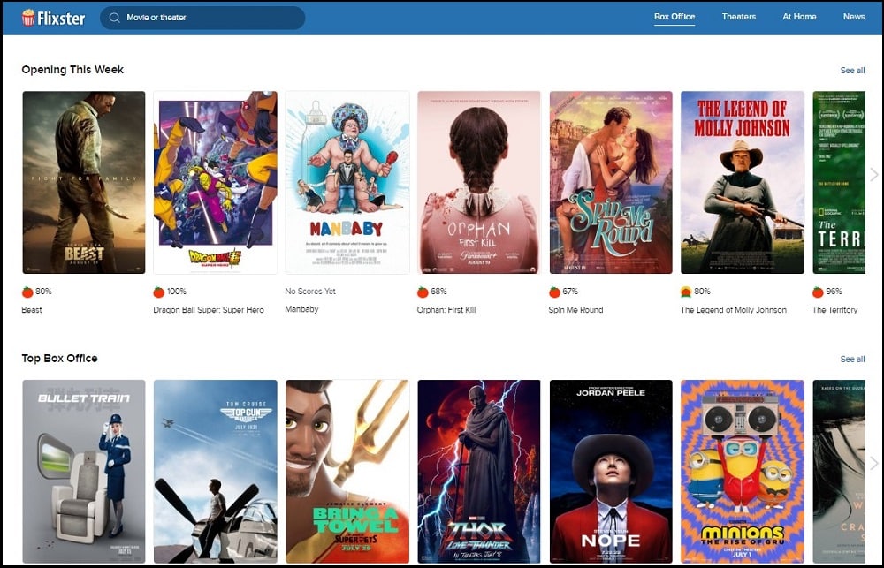Click the 68% score text
Viewport: 884px width, 568px height.
pos(438,292)
